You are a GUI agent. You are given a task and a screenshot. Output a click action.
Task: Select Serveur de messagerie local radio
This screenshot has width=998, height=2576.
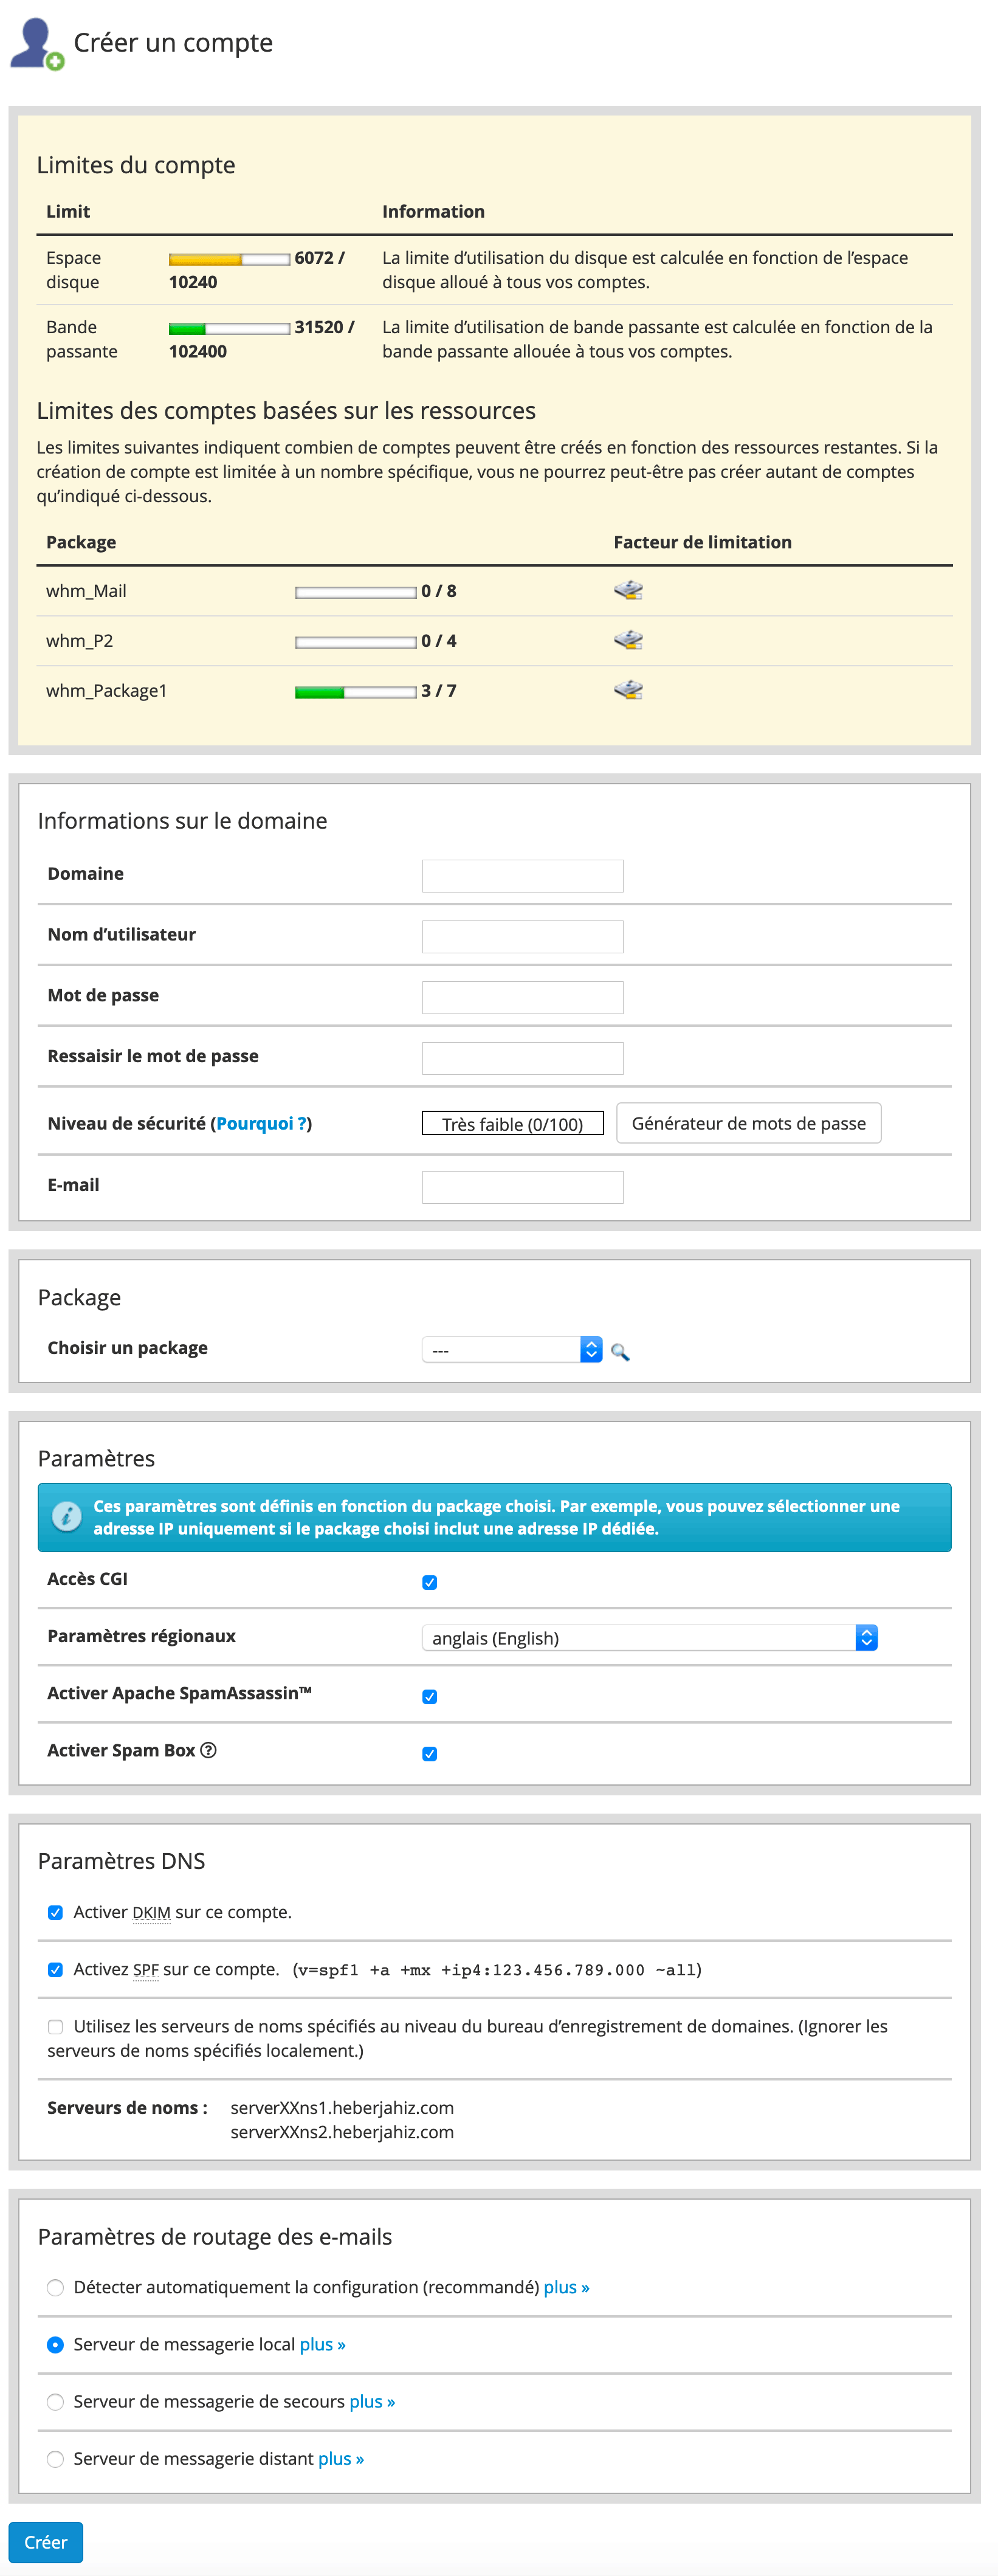[x=55, y=2344]
